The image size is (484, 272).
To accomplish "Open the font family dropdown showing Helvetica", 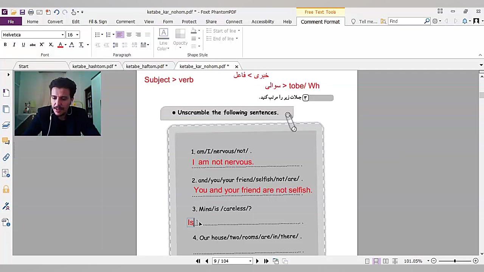I will 63,35.
